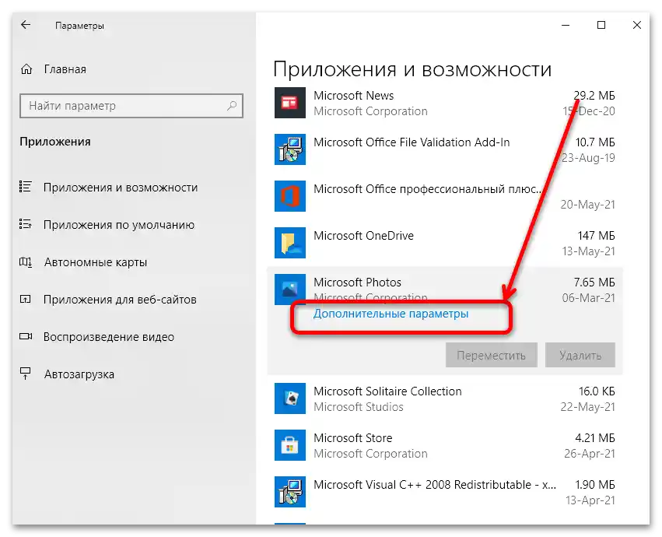Image resolution: width=662 pixels, height=537 pixels.
Task: Select the Microsoft News list entry
Action: [444, 103]
